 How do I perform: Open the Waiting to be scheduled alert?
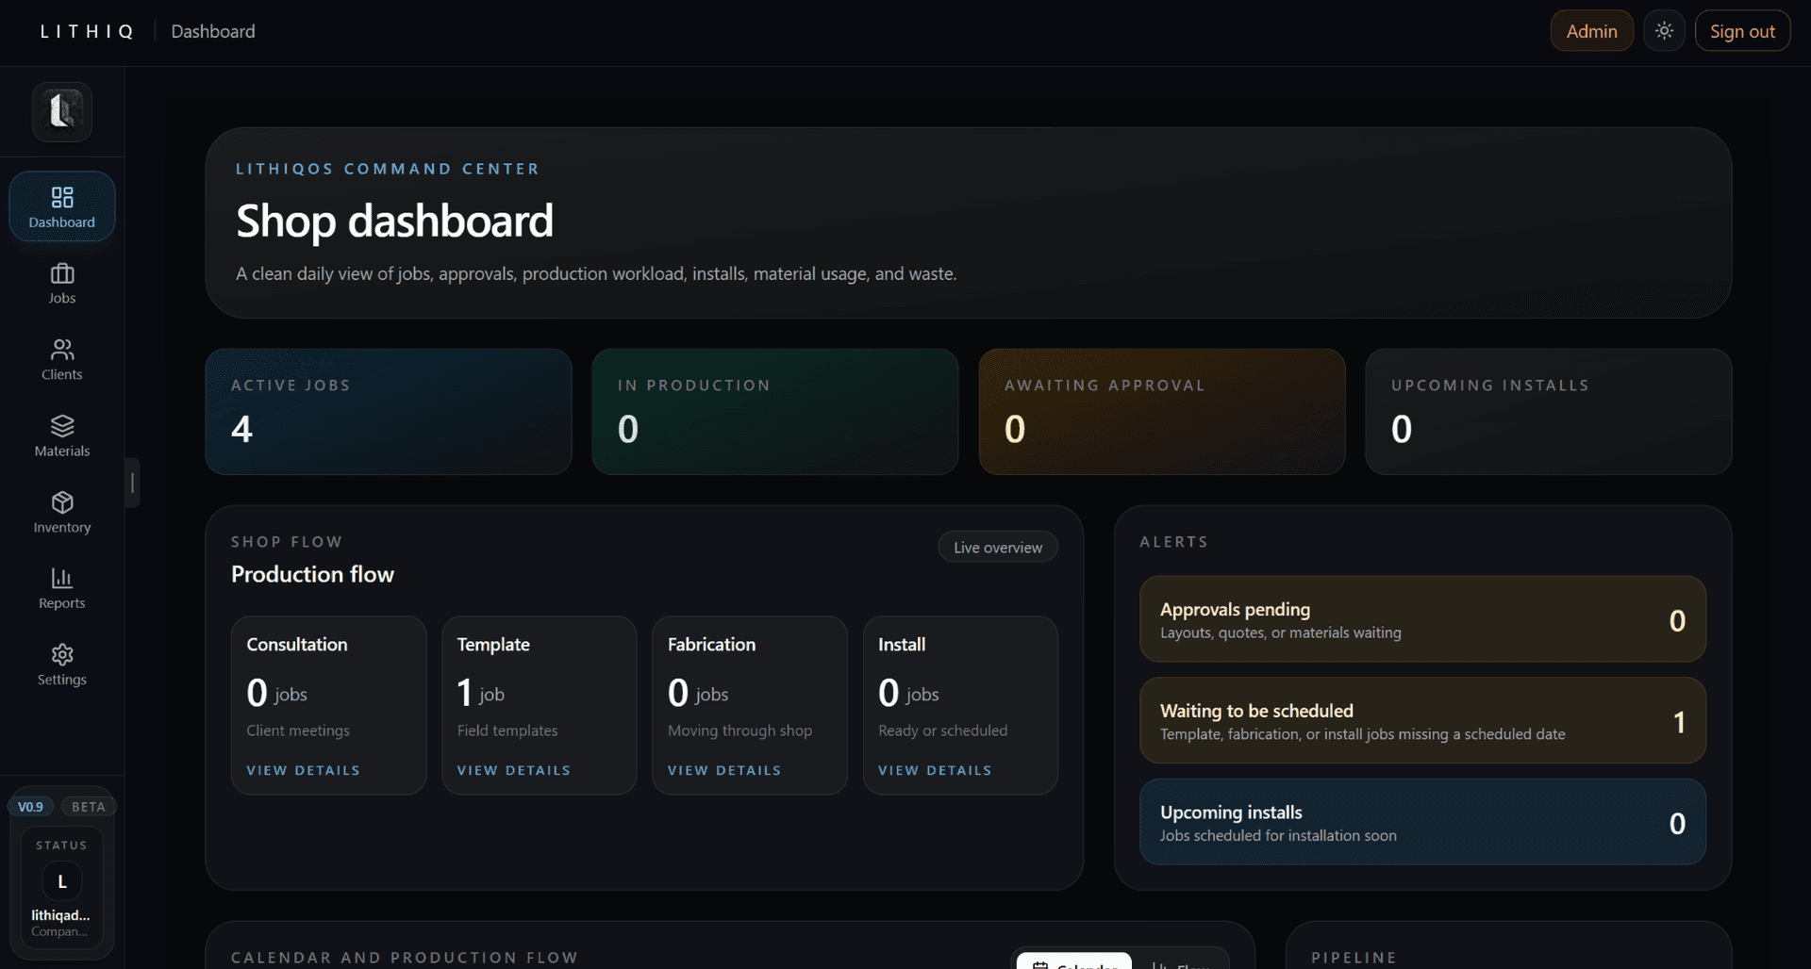(x=1422, y=721)
